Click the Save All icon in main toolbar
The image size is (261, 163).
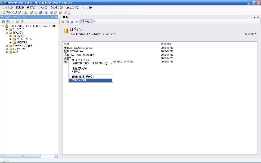[x=41, y=12]
